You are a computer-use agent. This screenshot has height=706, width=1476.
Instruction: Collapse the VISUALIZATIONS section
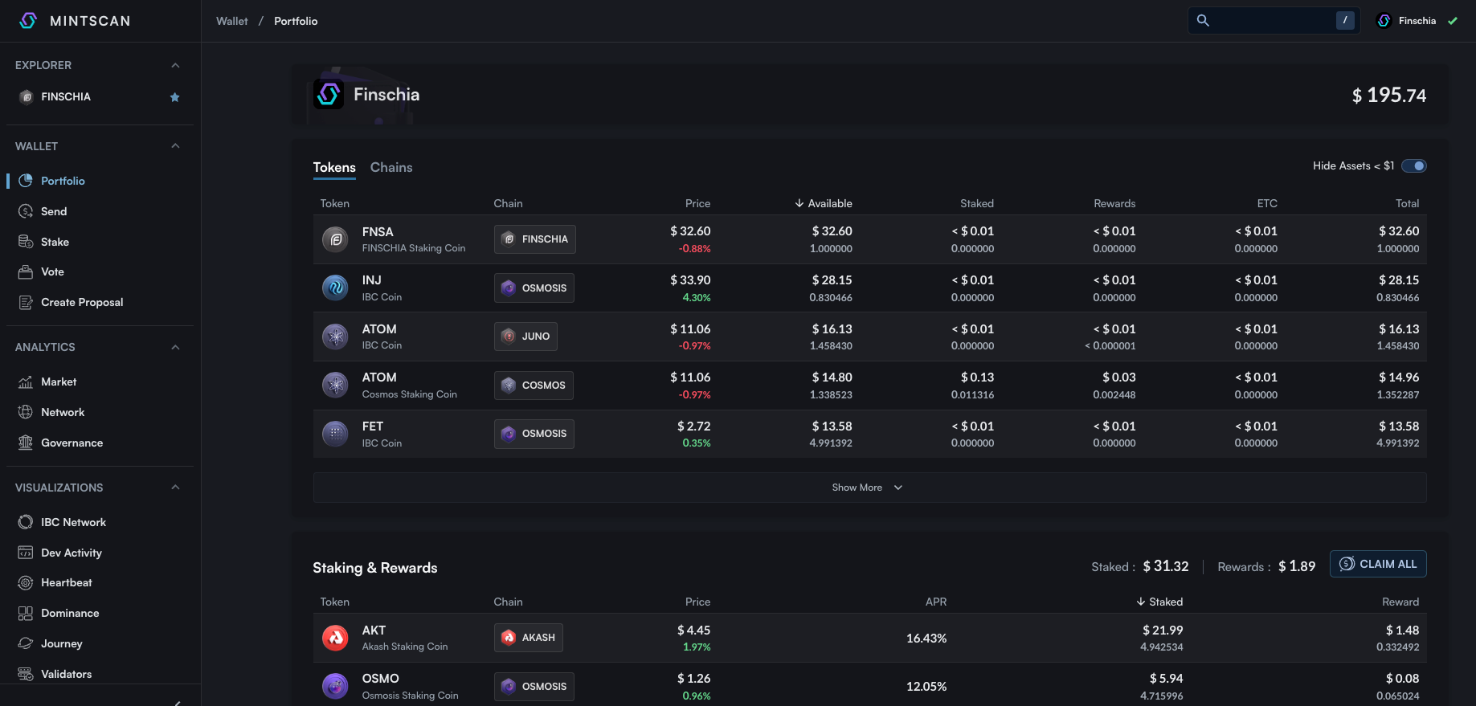click(x=175, y=488)
